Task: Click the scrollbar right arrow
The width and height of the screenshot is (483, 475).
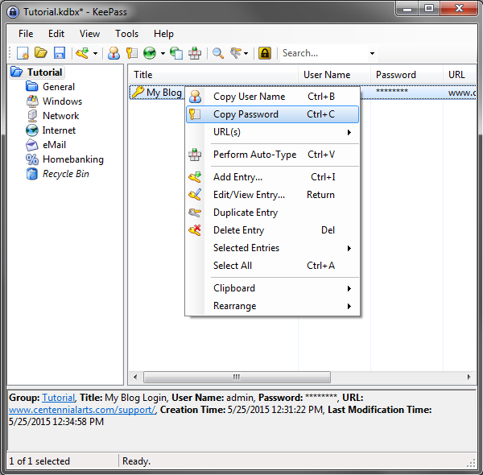Action: 469,377
